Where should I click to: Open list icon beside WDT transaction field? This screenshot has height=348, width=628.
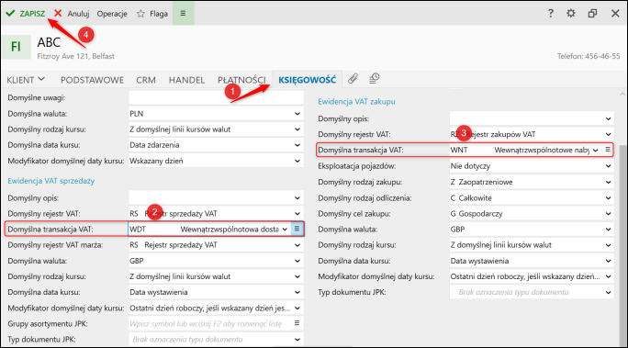(x=297, y=229)
